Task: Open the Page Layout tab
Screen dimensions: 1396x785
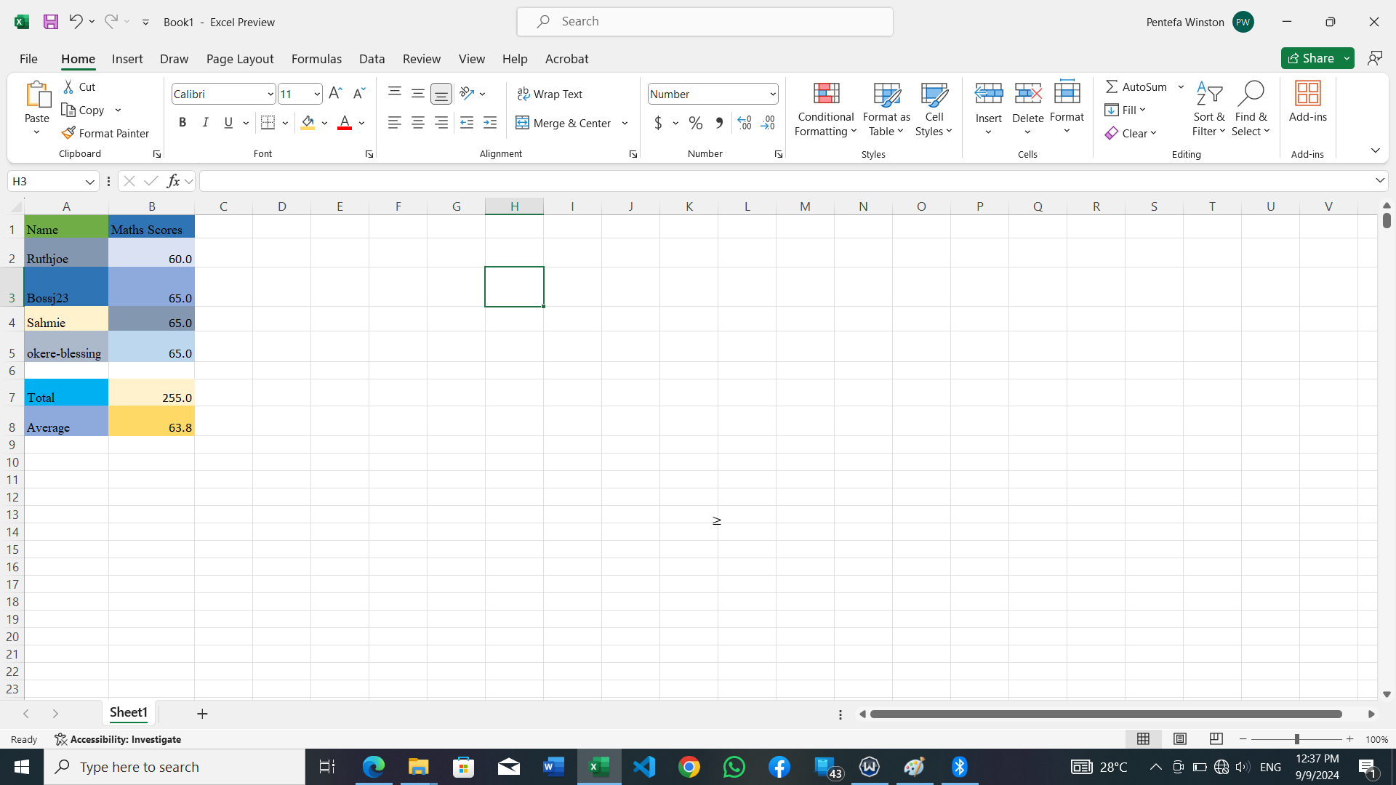Action: (240, 59)
